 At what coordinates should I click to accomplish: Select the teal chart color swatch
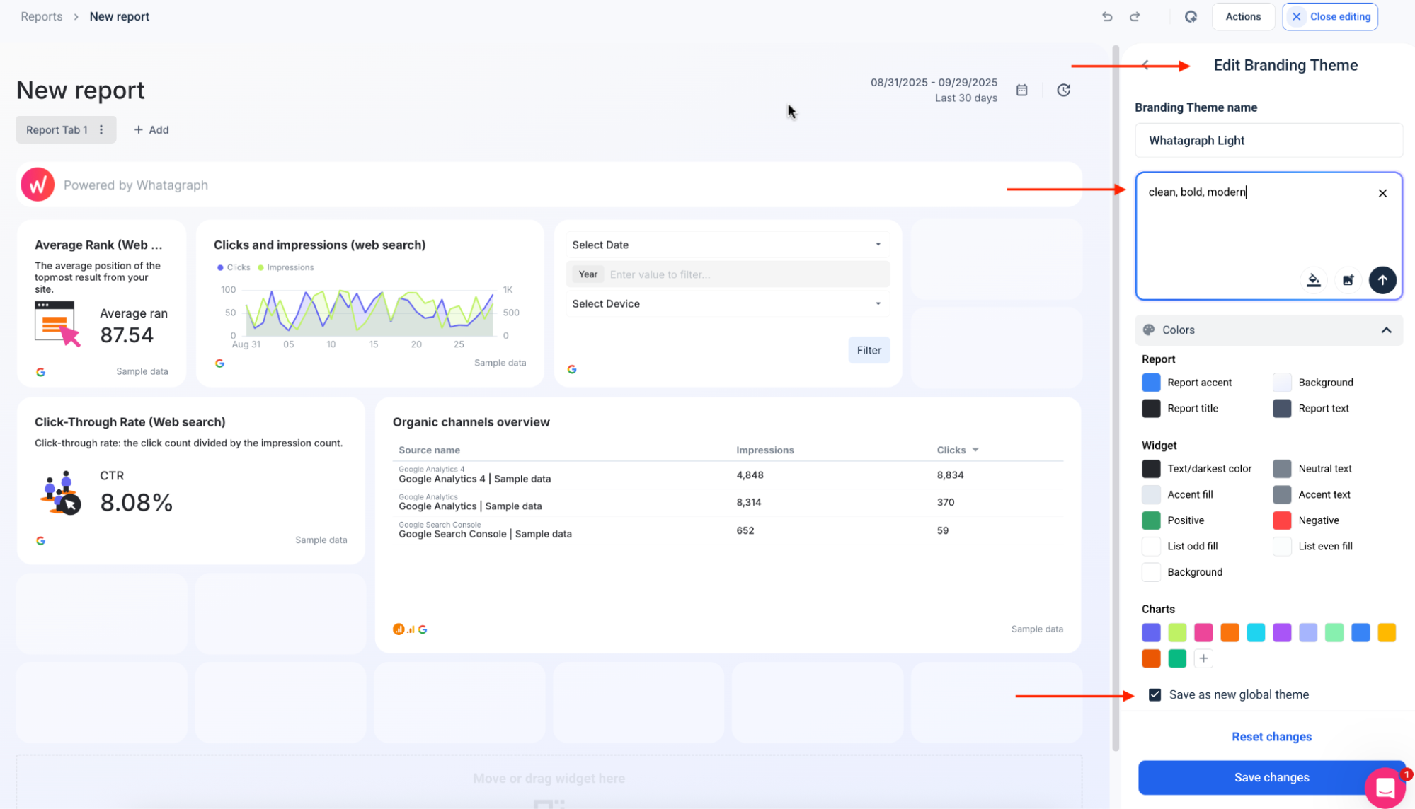click(1256, 632)
